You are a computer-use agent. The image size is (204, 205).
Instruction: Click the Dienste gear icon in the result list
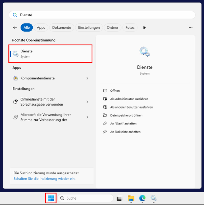15,54
